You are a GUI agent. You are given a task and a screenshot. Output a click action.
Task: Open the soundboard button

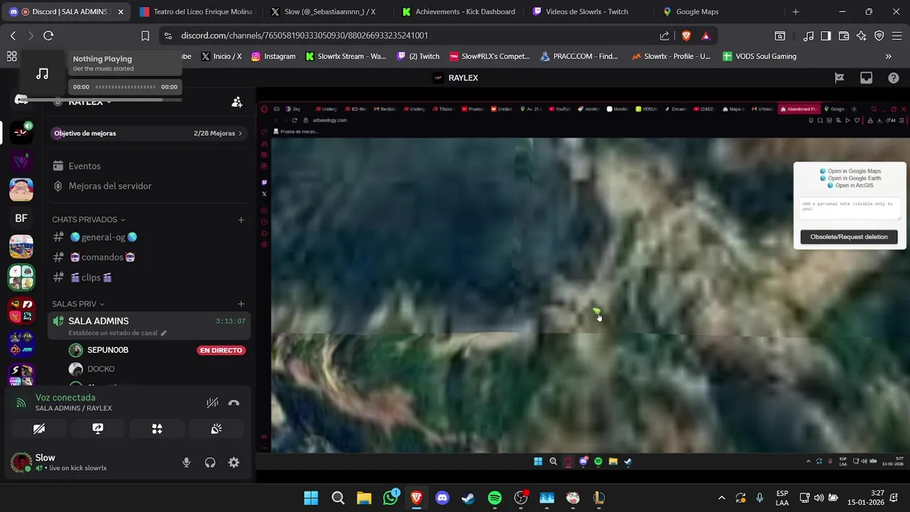[x=216, y=429]
